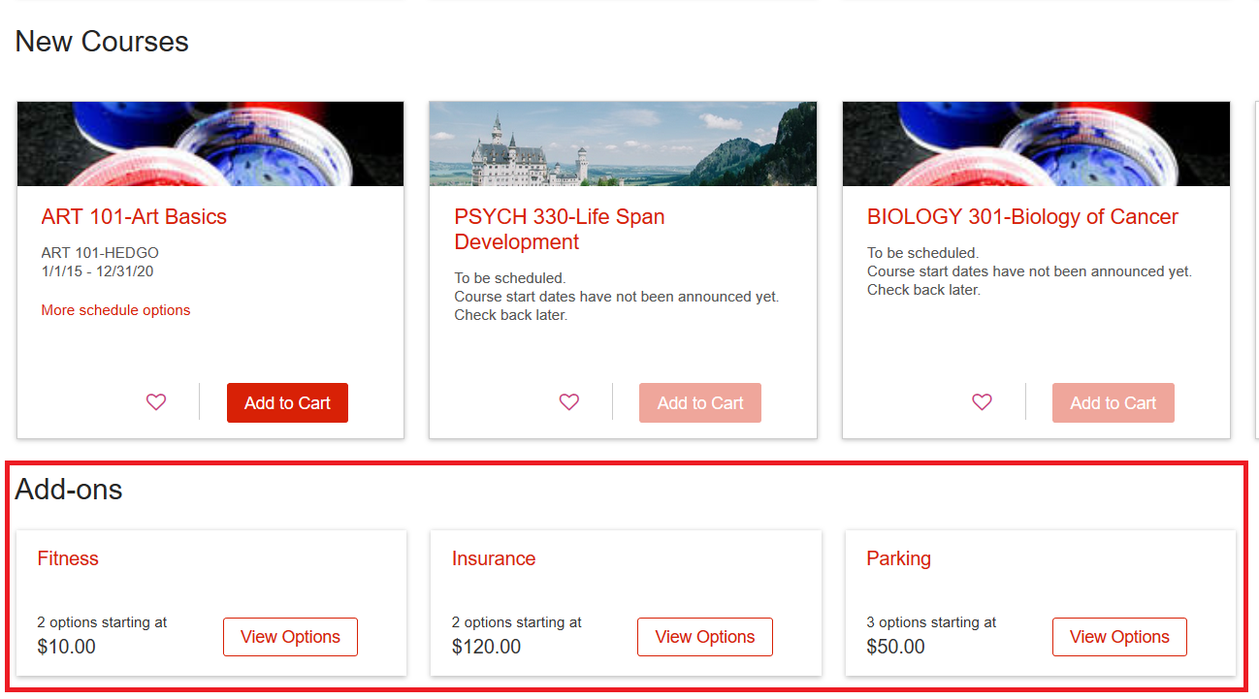Open the castle image on PSYCH 330
The width and height of the screenshot is (1259, 699).
[x=623, y=143]
